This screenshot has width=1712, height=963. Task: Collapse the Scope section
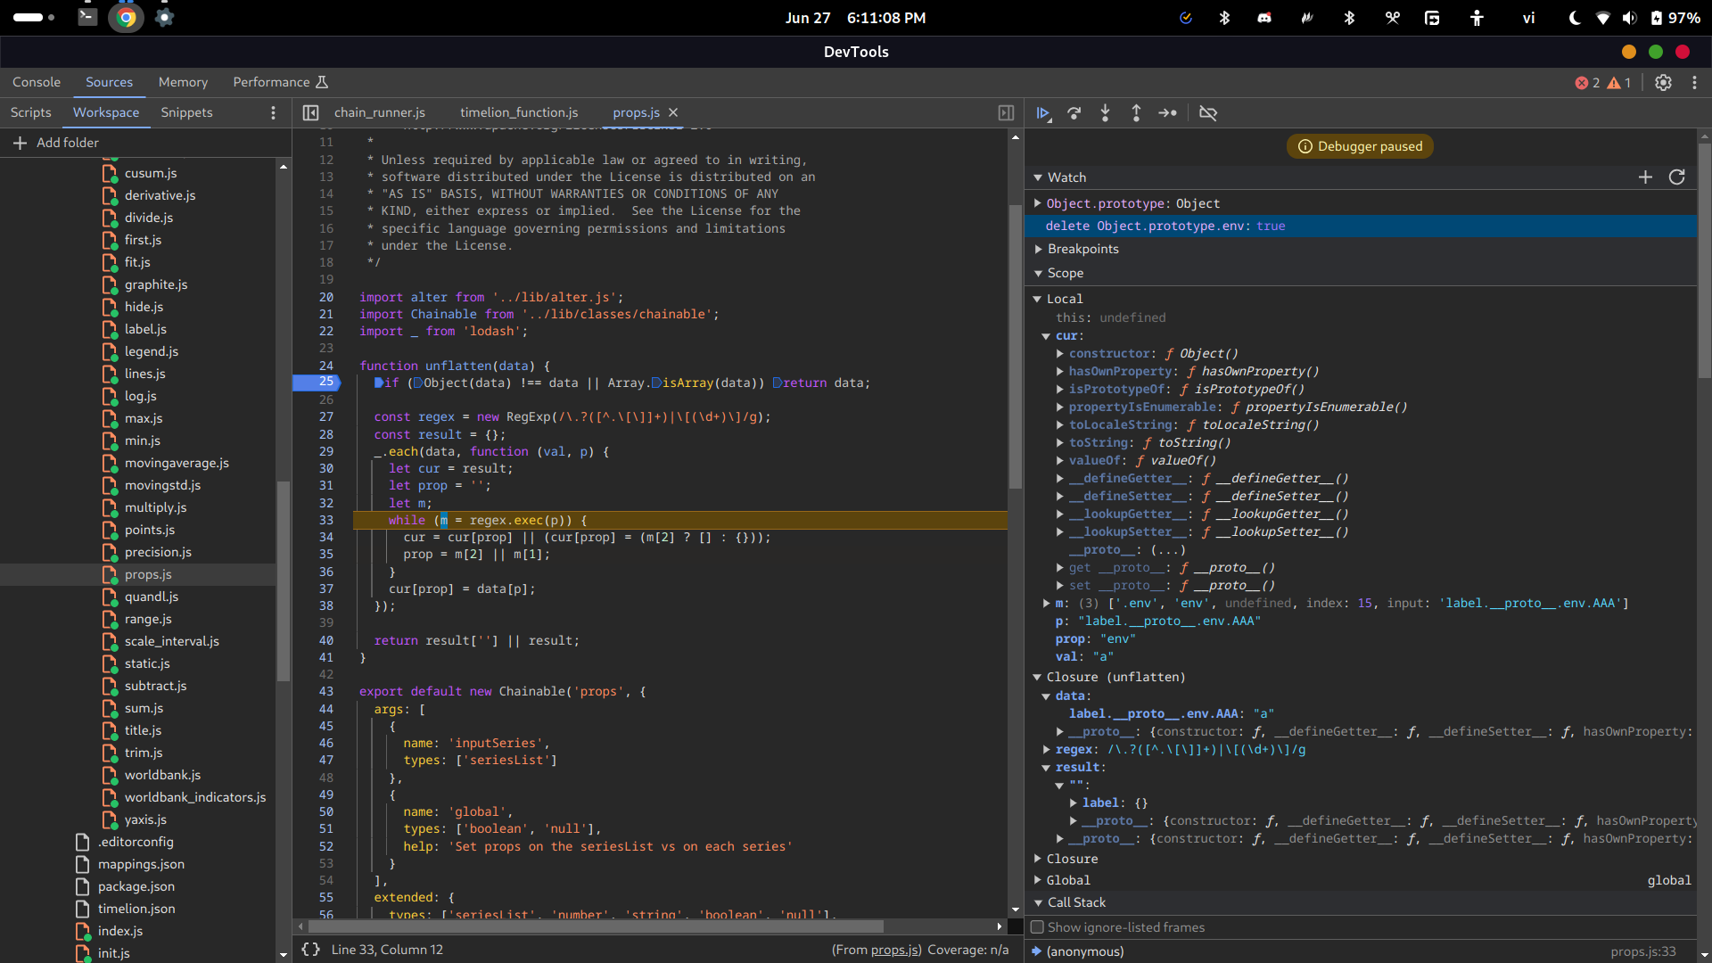click(x=1038, y=273)
